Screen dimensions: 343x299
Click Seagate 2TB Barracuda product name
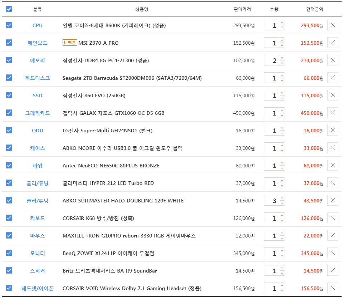click(x=132, y=78)
